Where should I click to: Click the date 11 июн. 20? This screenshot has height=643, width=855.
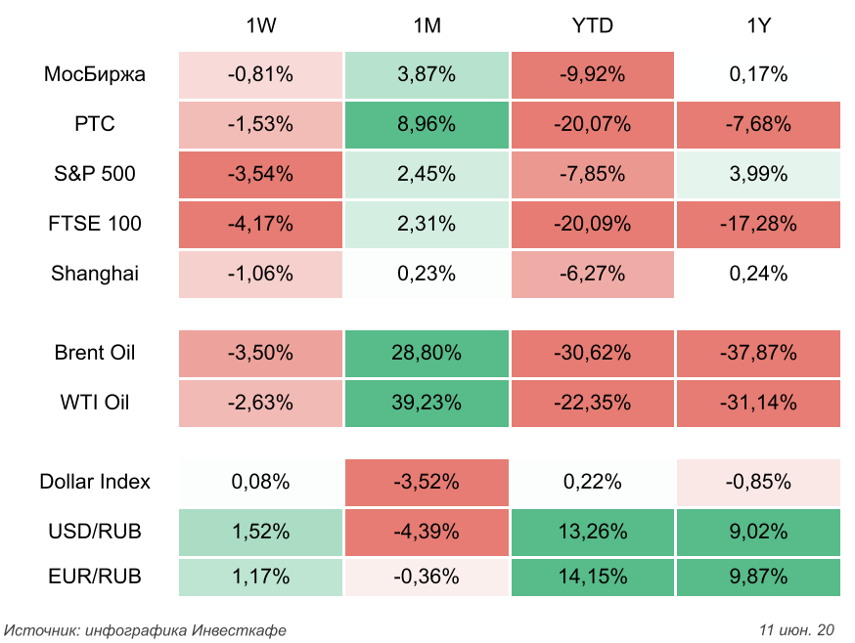[796, 629]
